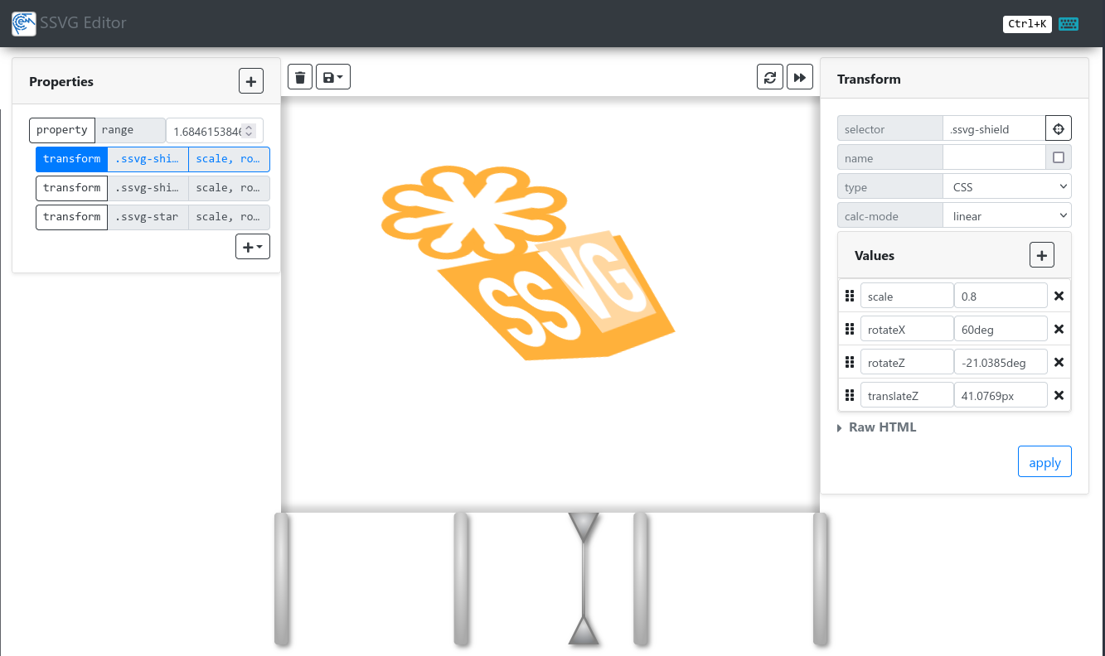The width and height of the screenshot is (1105, 656).
Task: Click the range number input
Action: tap(215, 131)
